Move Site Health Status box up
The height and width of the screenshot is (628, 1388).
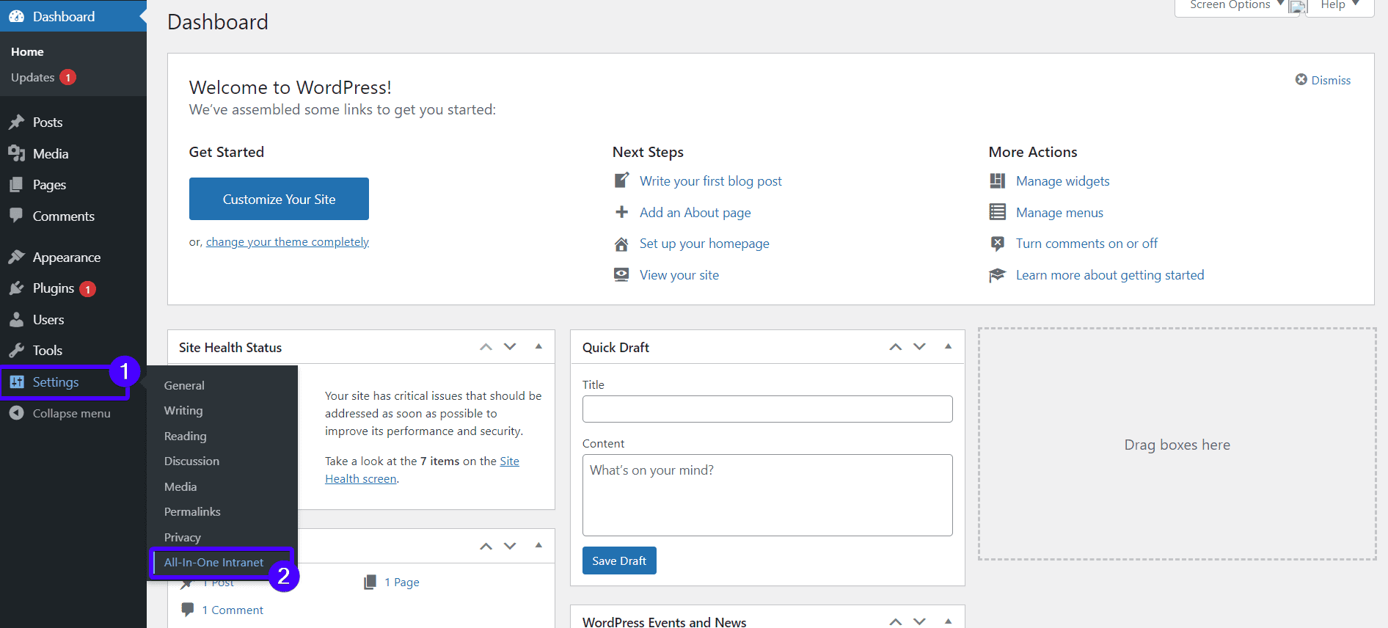click(x=486, y=347)
